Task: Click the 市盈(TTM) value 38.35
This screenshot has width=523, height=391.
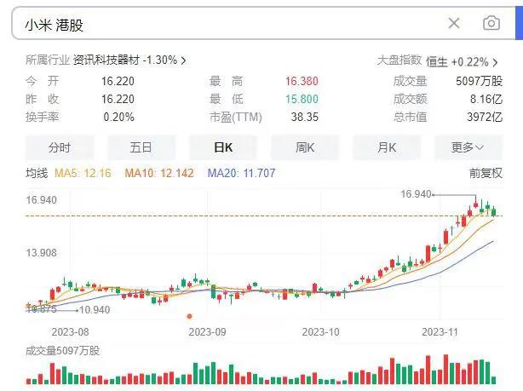Action: [305, 117]
